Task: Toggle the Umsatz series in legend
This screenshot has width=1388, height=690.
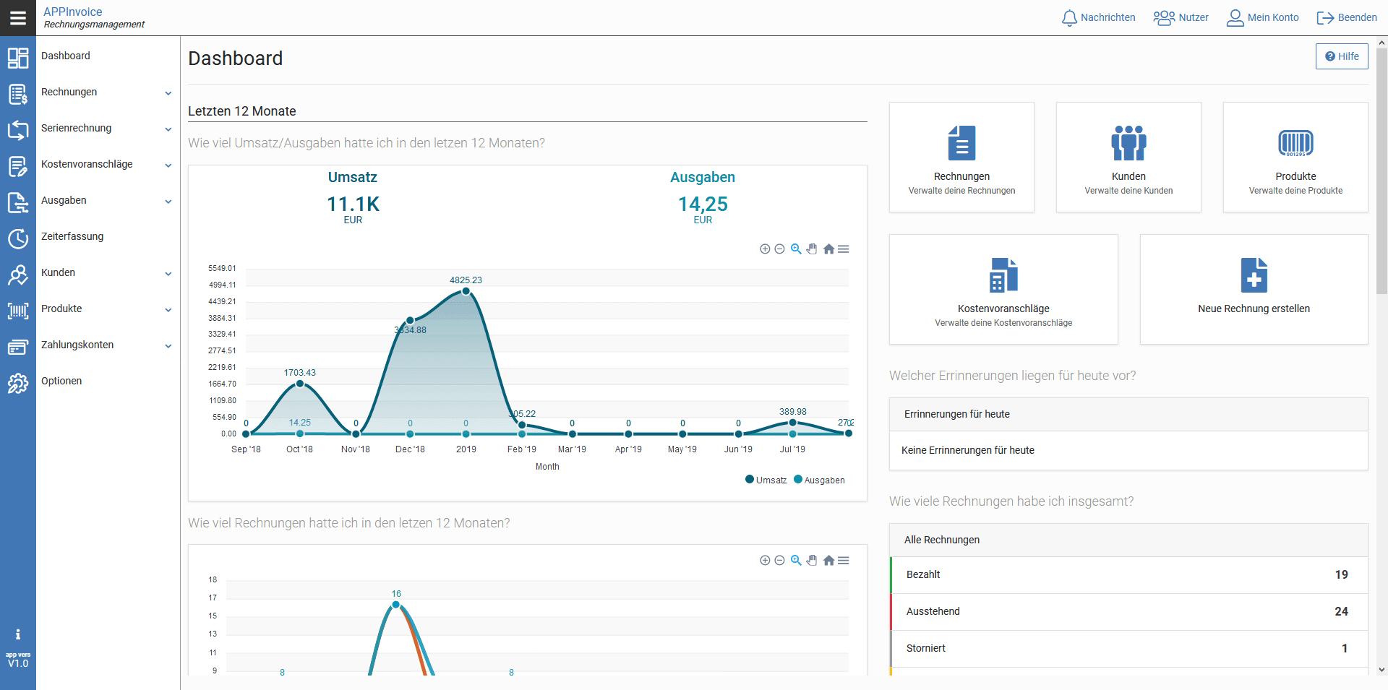Action: point(766,480)
